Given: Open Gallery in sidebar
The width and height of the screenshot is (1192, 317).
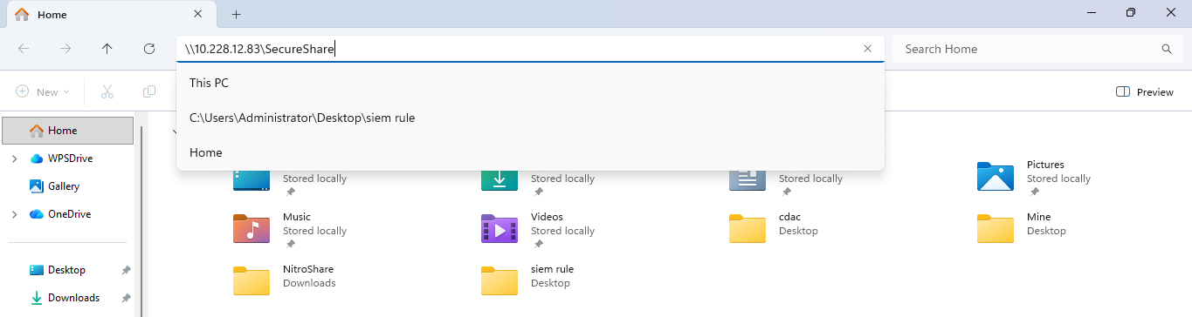Looking at the screenshot, I should click(x=64, y=186).
